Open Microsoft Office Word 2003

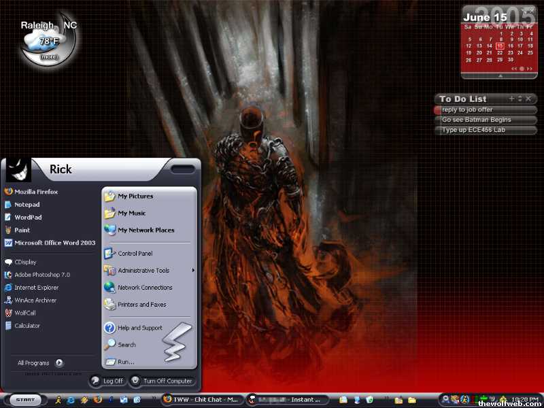[54, 243]
